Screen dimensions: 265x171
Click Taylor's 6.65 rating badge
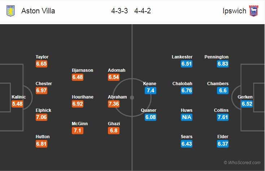pos(42,64)
